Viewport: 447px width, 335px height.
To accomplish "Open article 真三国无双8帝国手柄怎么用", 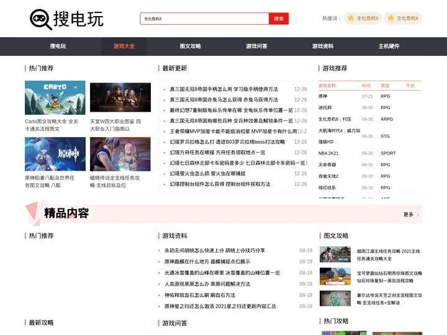I will pyautogui.click(x=223, y=89).
